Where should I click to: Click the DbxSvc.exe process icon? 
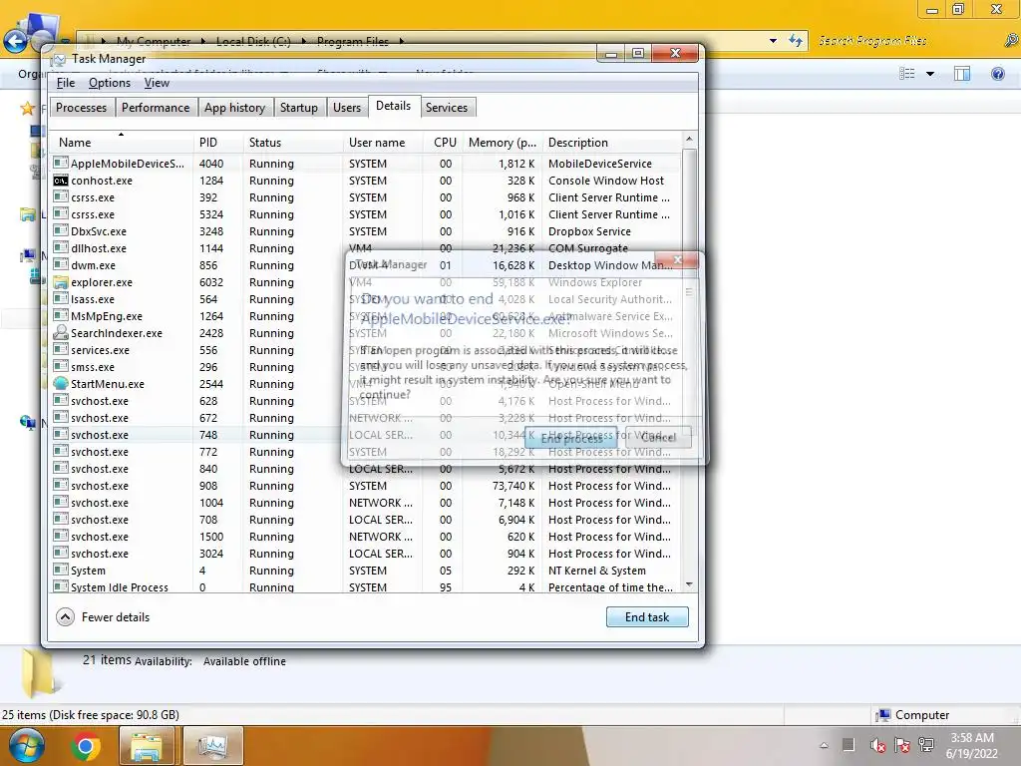pos(61,230)
